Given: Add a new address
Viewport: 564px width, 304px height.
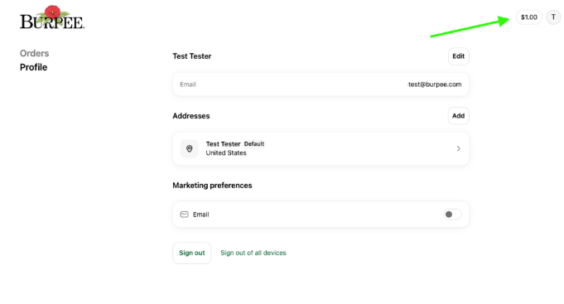Looking at the screenshot, I should point(458,116).
